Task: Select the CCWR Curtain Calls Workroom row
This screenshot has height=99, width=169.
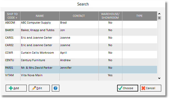Action: click(x=81, y=55)
